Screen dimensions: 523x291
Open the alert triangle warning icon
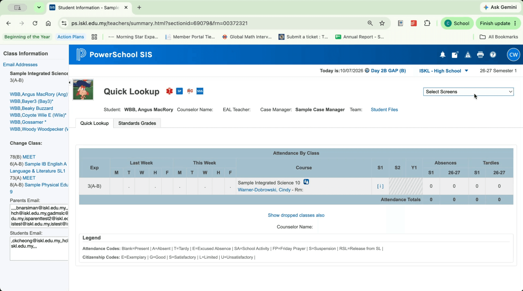click(x=468, y=55)
